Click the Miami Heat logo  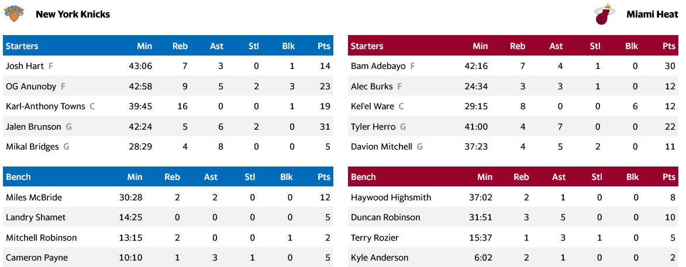pos(604,14)
